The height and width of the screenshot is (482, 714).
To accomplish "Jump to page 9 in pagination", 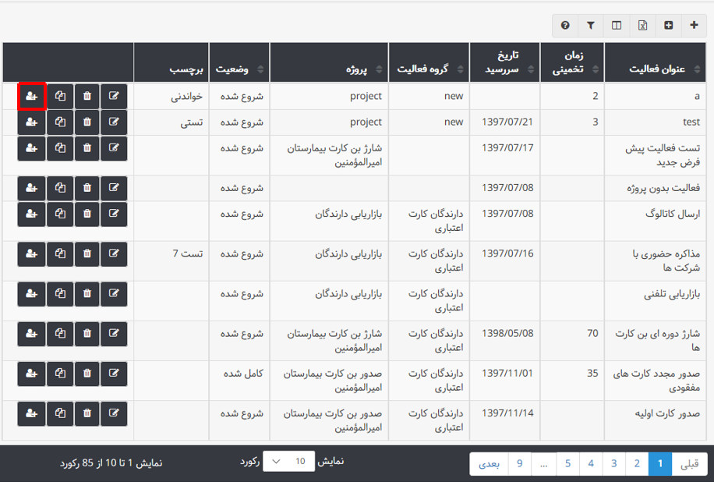I will click(x=519, y=464).
